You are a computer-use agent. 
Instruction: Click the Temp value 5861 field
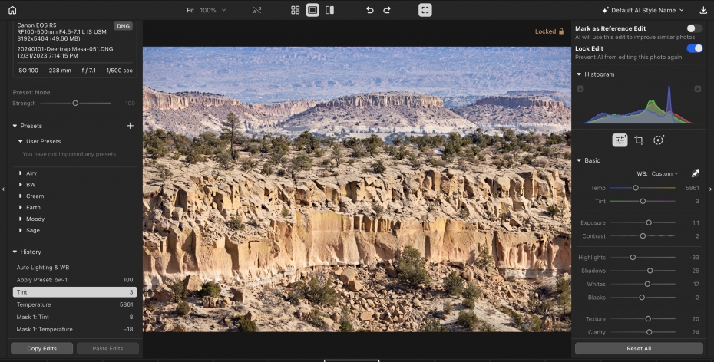[693, 188]
